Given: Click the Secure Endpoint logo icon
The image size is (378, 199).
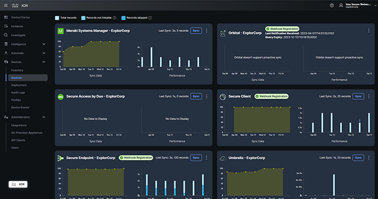Looking at the screenshot, I should 60,158.
